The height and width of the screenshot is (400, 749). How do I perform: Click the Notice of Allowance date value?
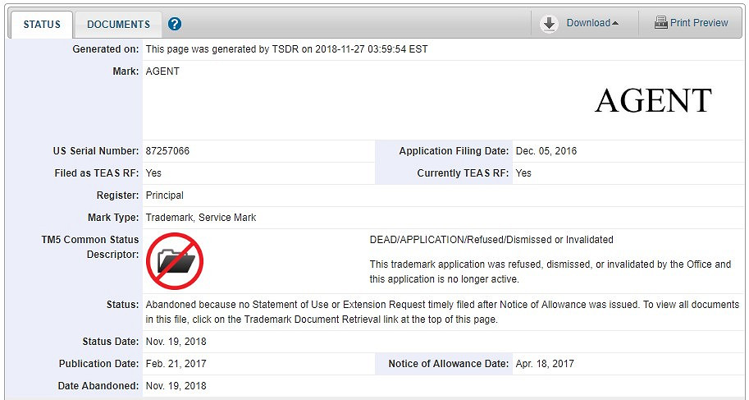pyautogui.click(x=545, y=364)
